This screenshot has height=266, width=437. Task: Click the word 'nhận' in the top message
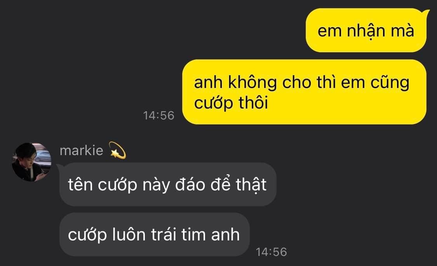point(366,31)
